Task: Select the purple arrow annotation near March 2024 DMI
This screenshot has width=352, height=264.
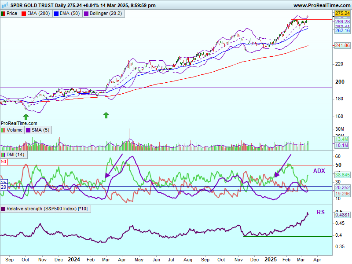Action: [x=113, y=166]
